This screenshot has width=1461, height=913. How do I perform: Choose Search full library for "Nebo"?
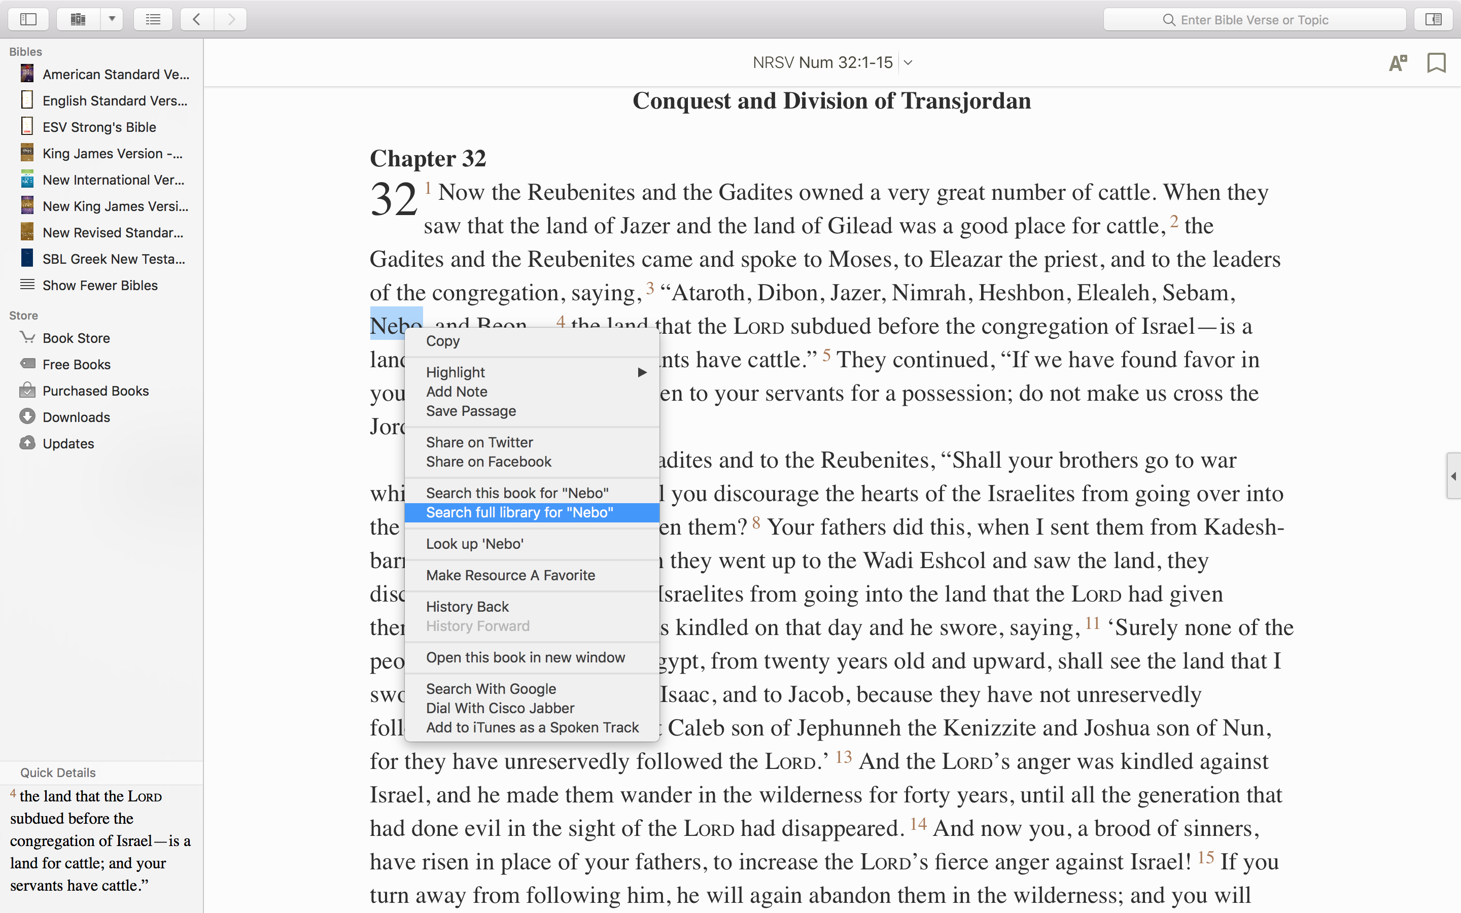coord(532,513)
